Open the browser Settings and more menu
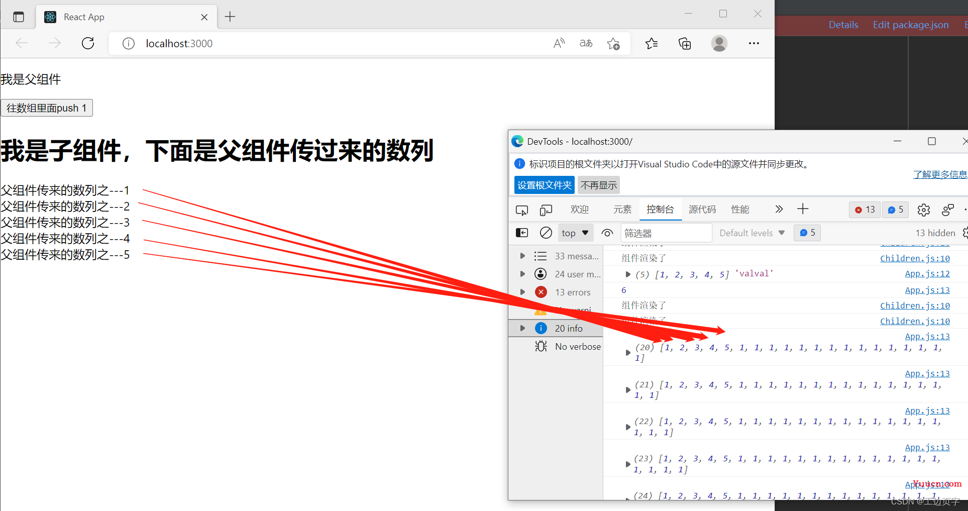This screenshot has width=968, height=511. pyautogui.click(x=754, y=44)
